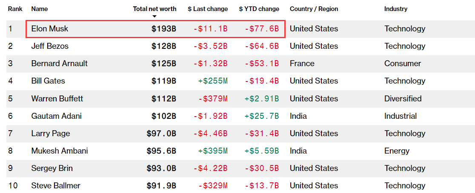This screenshot has height=193, width=475.
Task: Open Jeff Bezos's profile link
Action: pyautogui.click(x=50, y=46)
